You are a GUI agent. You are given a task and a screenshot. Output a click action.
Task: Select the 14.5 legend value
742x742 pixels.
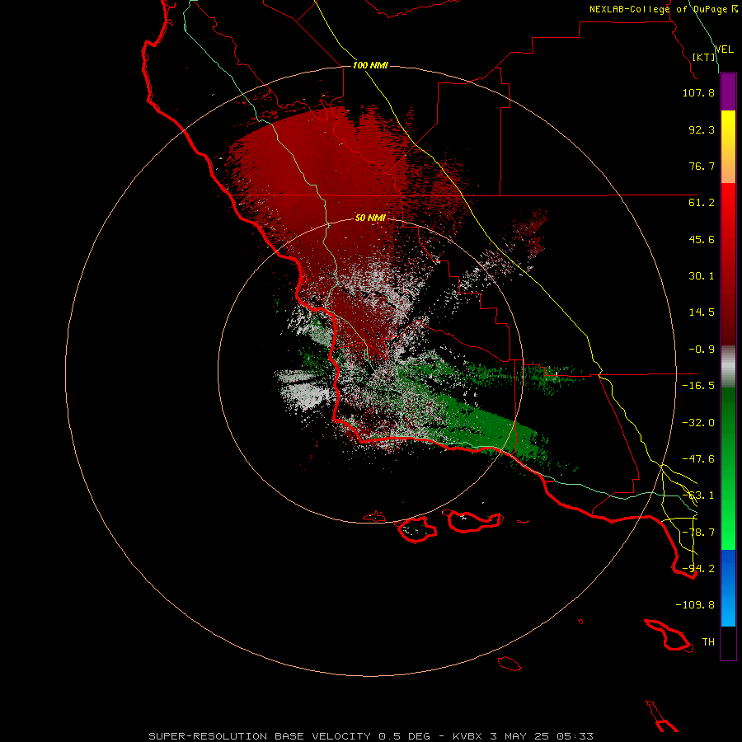[x=702, y=312]
